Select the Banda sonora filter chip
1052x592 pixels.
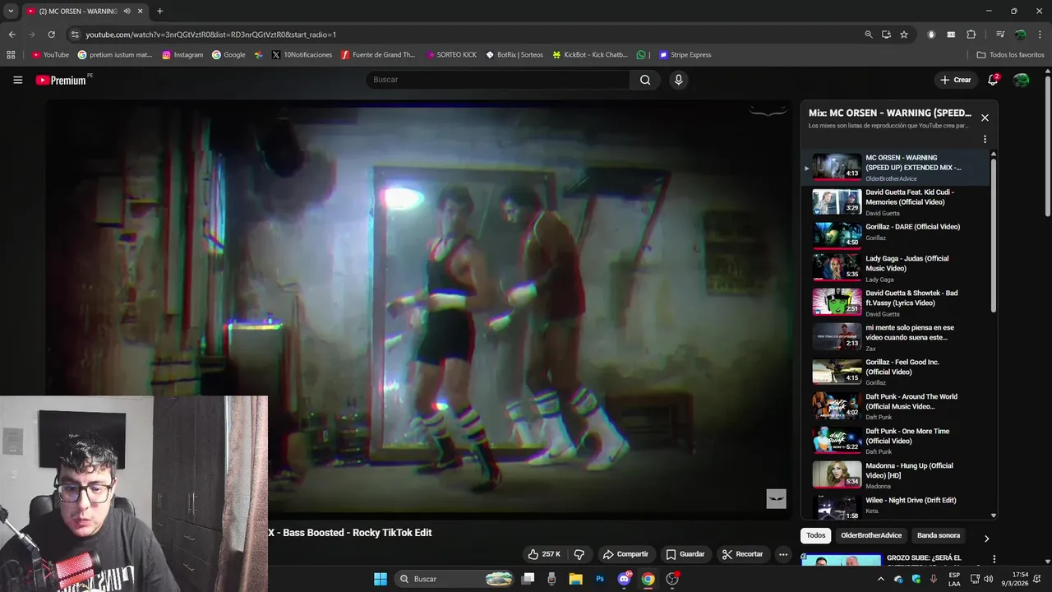pyautogui.click(x=939, y=535)
